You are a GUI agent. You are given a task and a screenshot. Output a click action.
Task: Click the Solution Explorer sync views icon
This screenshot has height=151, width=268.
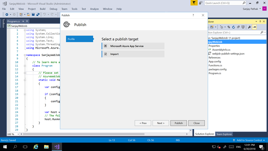pyautogui.click(x=212, y=27)
